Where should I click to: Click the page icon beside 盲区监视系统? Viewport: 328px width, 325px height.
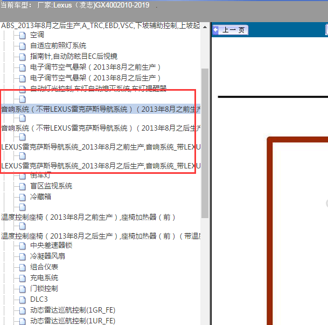tap(23, 186)
